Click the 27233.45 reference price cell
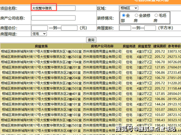This screenshot has height=135, width=181. pyautogui.click(x=174, y=72)
